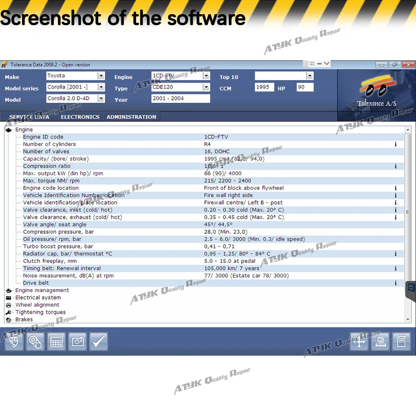
Task: Click the HP field showing 90
Action: tap(305, 87)
